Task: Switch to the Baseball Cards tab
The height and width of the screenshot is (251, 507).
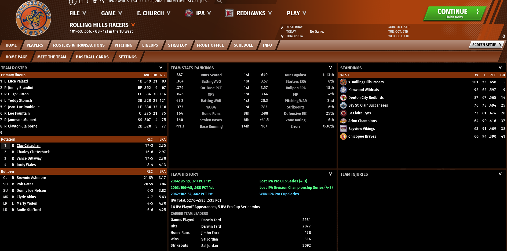Action: (92, 57)
